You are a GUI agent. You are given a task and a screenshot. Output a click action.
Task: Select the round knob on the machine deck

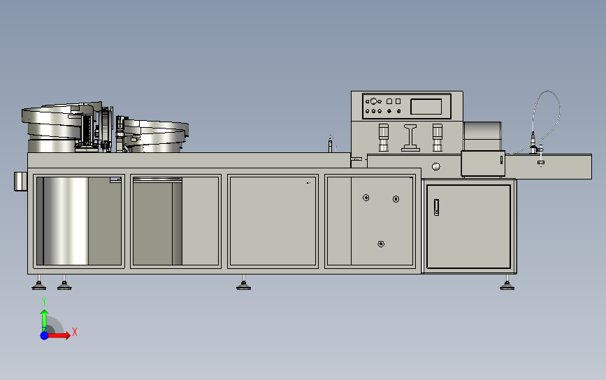[436, 166]
